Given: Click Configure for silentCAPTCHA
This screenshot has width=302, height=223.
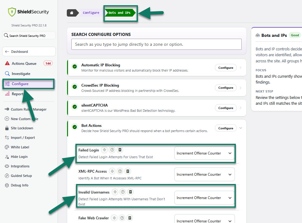Looking at the screenshot, I should (x=226, y=108).
